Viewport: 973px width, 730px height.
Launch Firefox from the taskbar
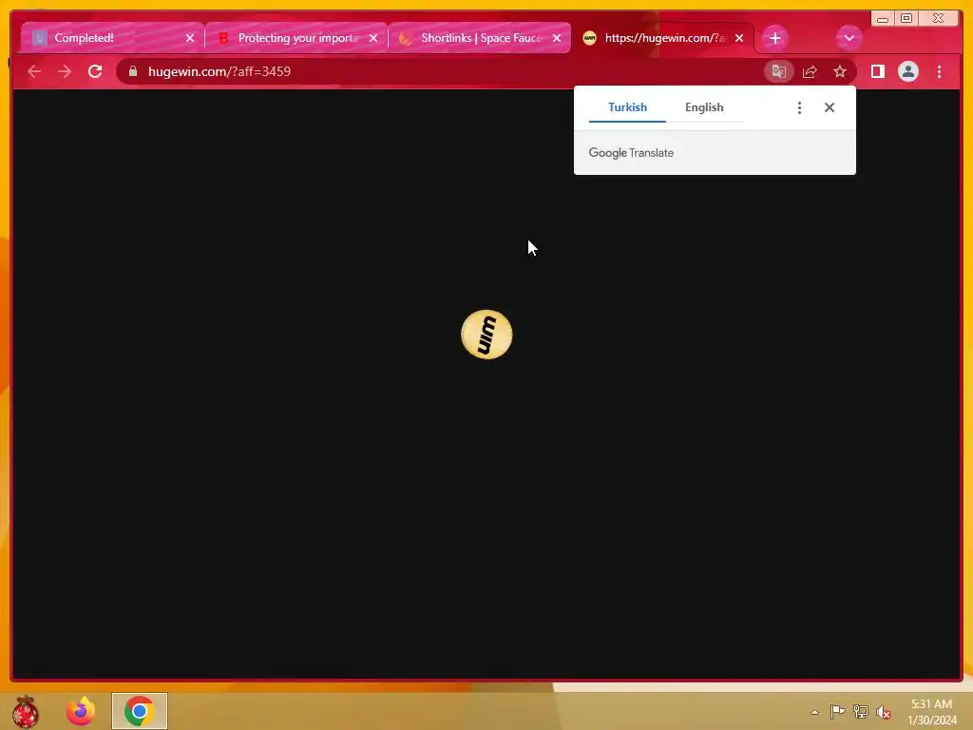coord(81,711)
